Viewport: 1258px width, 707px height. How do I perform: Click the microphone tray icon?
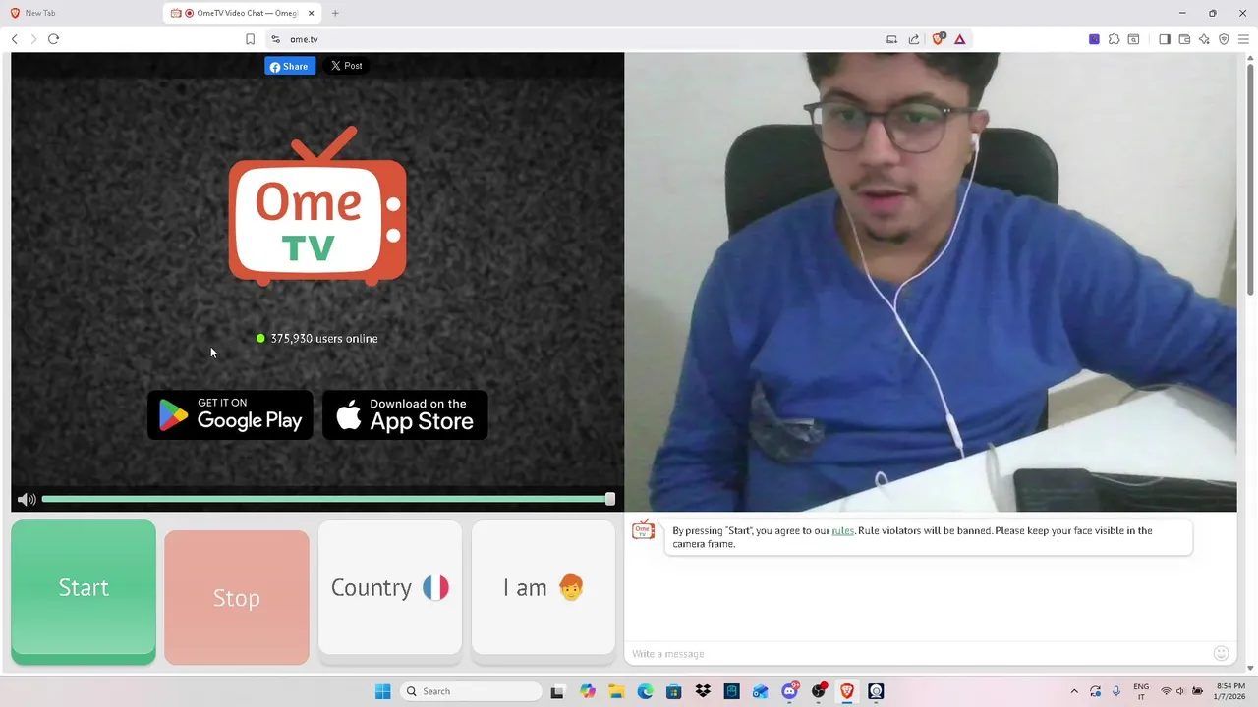coord(1116,691)
